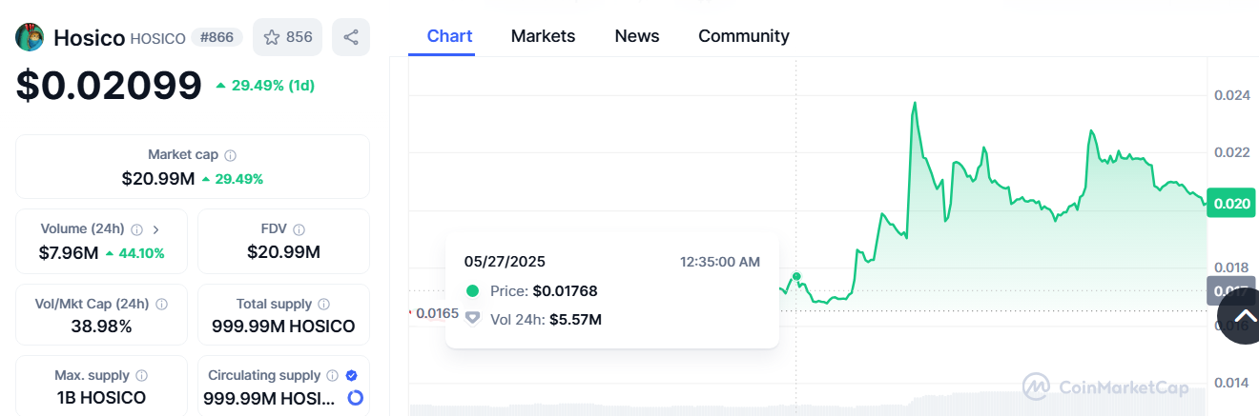Click the 0.0165 opening price marker

click(x=435, y=313)
